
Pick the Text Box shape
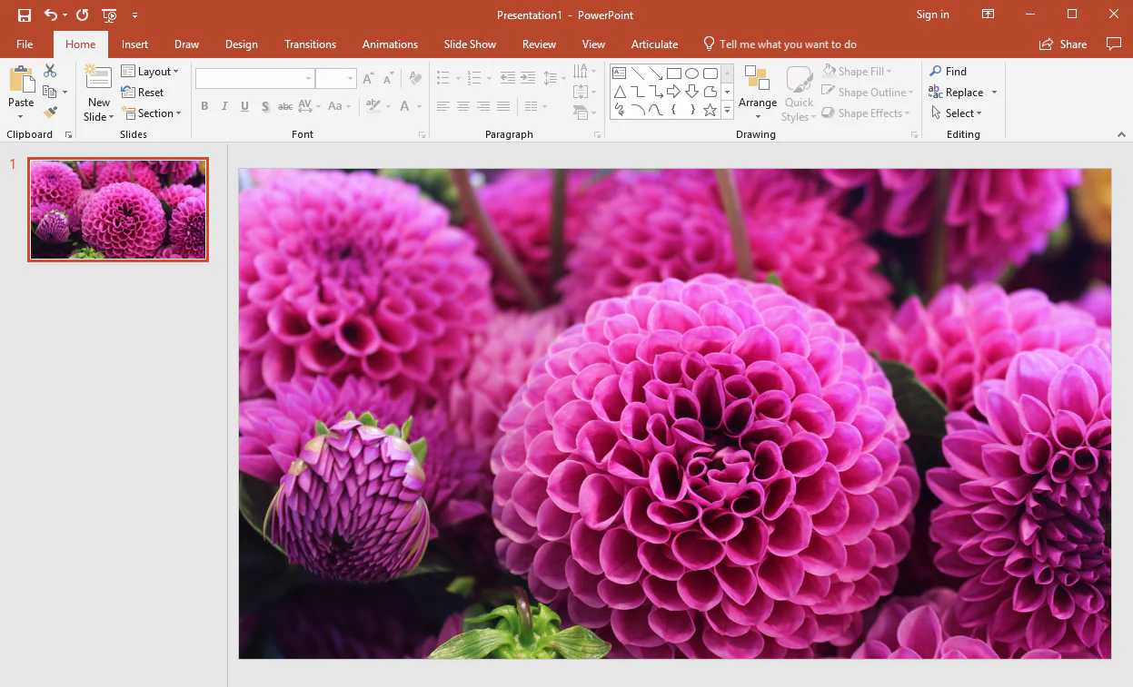tap(620, 74)
